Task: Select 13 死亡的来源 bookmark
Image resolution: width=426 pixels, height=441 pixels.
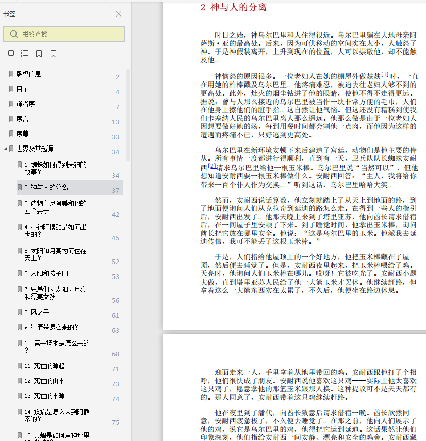Action: [x=45, y=396]
